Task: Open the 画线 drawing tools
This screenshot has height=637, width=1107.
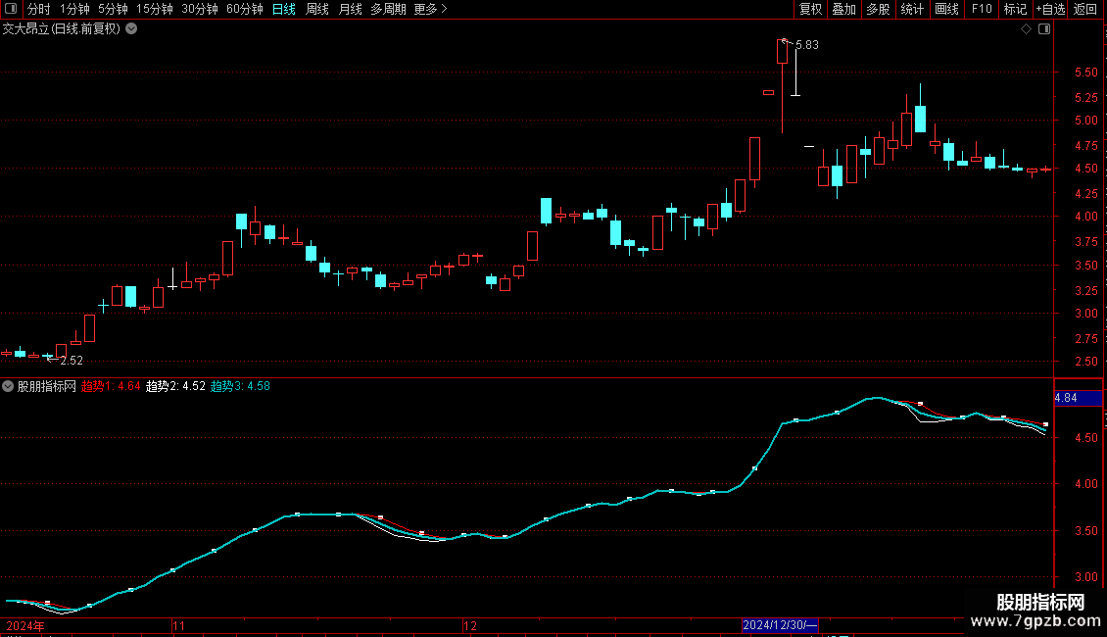Action: 946,9
